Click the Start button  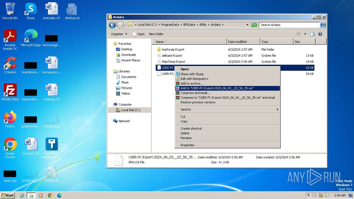8,195
